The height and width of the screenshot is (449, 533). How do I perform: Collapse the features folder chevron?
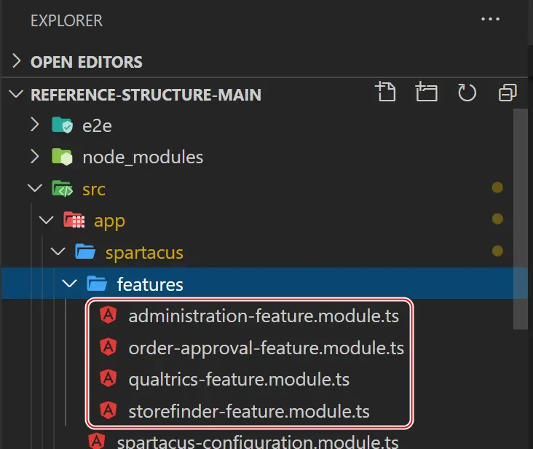click(x=70, y=284)
